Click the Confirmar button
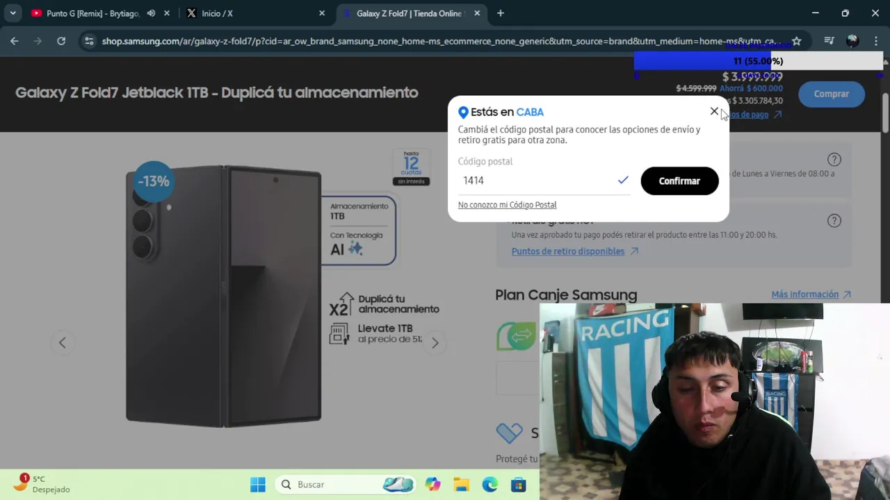This screenshot has width=890, height=500. coord(679,181)
